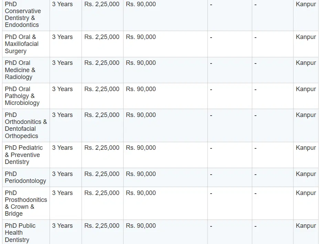
Task: Select PhD Oral Patholgy & Microbiology text
Action: [x=22, y=96]
